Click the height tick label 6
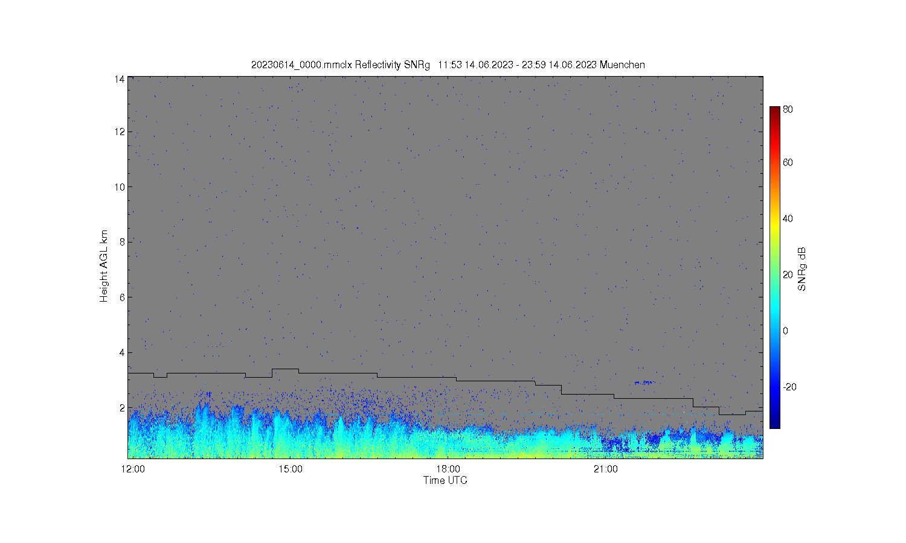 click(x=122, y=297)
